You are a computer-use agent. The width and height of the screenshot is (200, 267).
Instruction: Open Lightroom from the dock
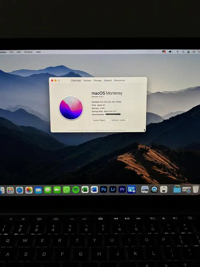click(x=113, y=190)
